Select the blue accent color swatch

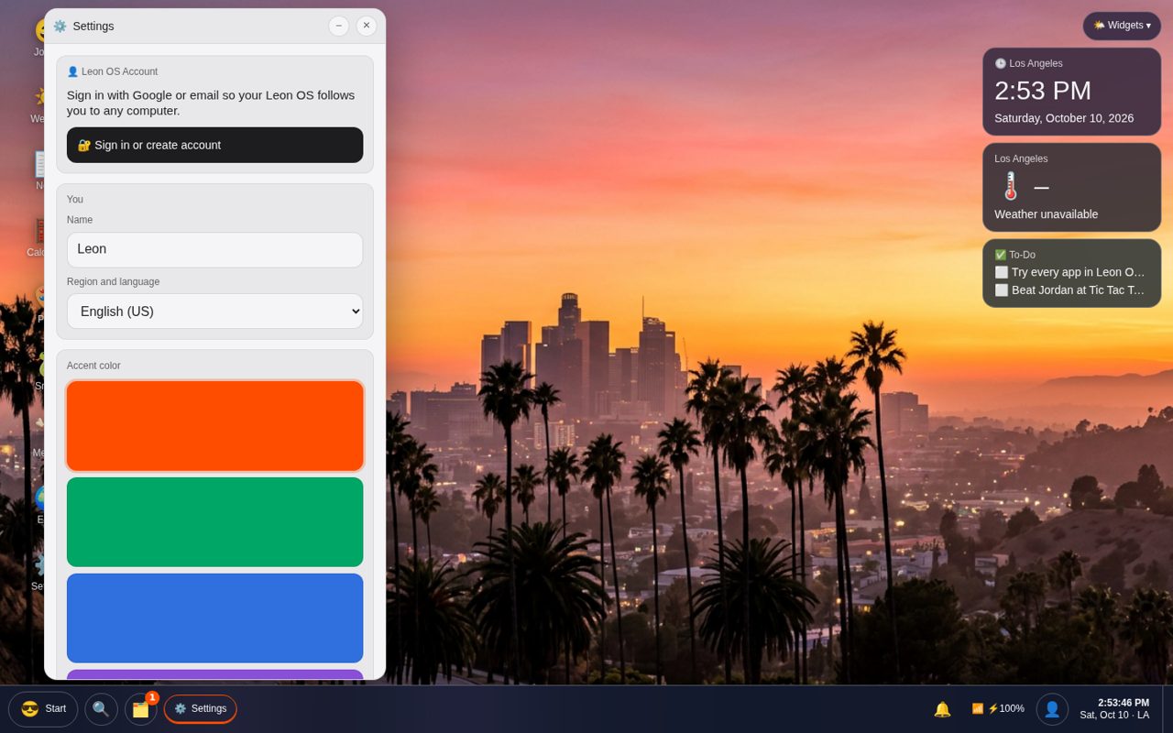pyautogui.click(x=215, y=618)
